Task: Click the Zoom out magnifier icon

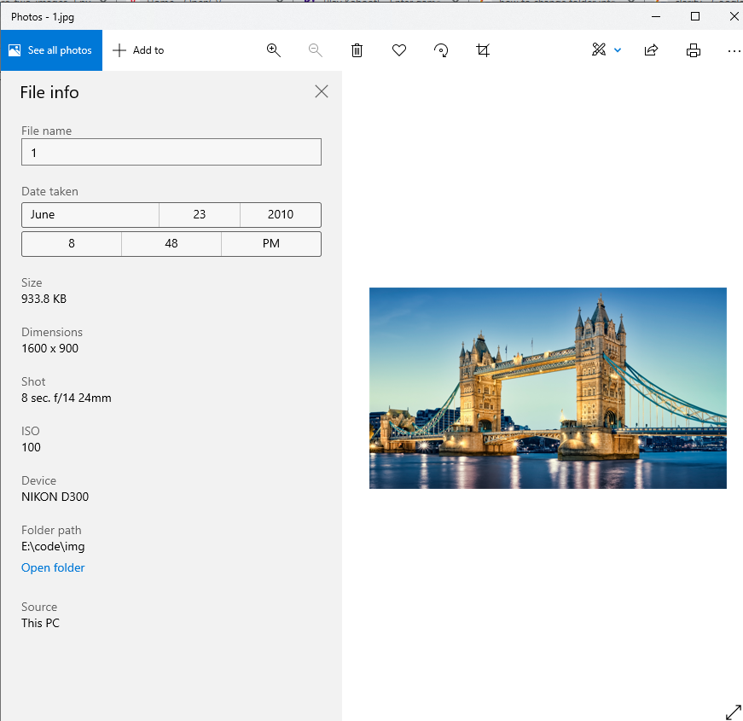Action: click(x=316, y=50)
